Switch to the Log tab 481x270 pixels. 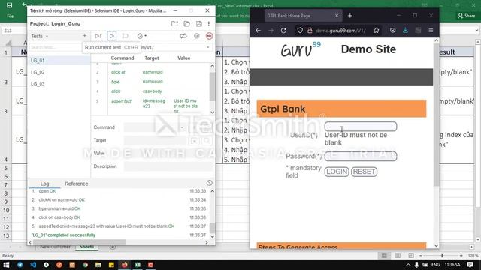point(44,184)
